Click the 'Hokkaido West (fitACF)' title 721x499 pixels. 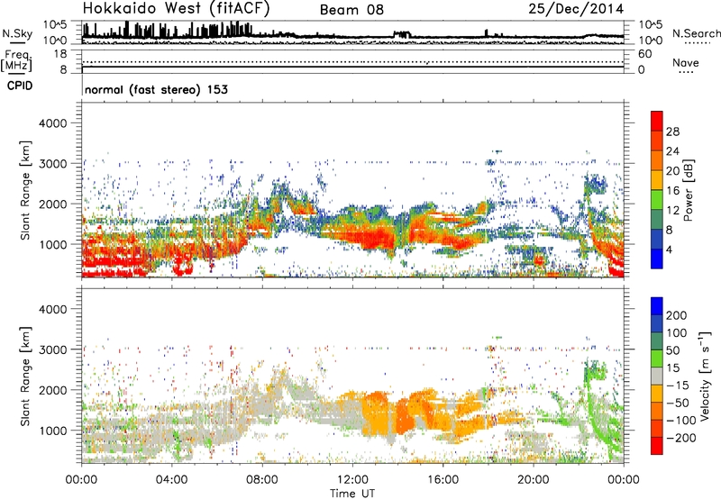[x=176, y=9]
